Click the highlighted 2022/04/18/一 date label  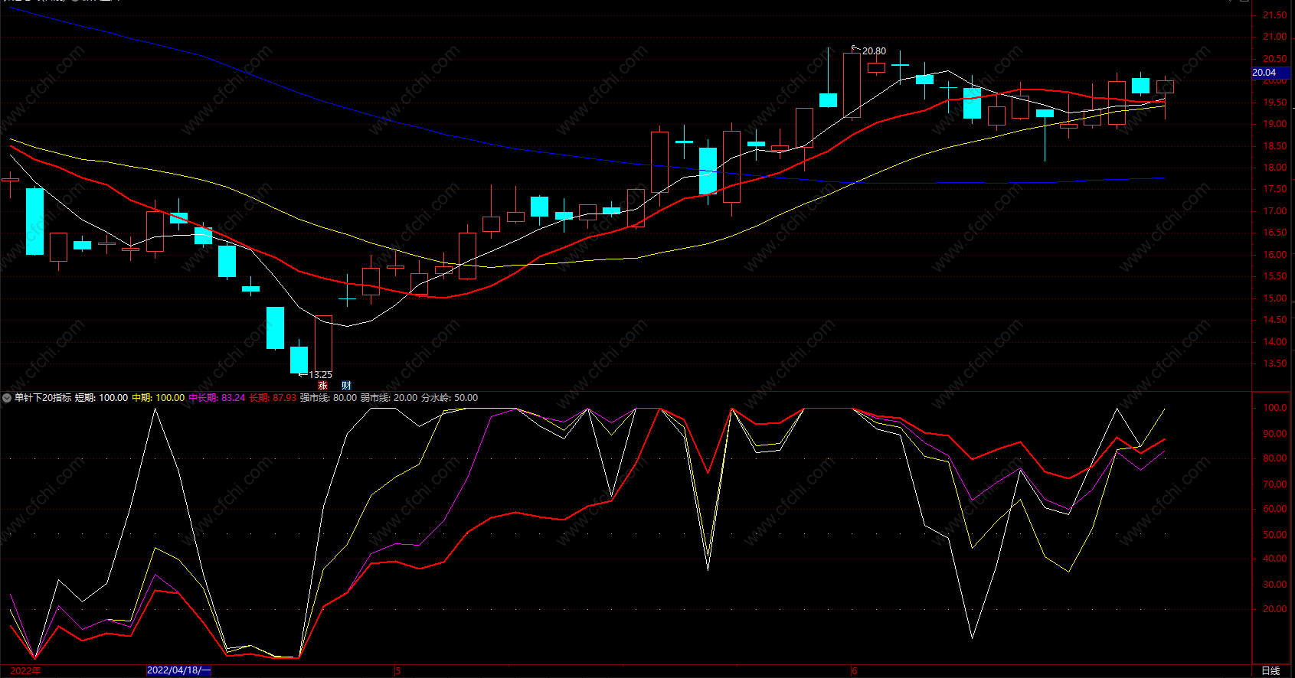click(178, 670)
